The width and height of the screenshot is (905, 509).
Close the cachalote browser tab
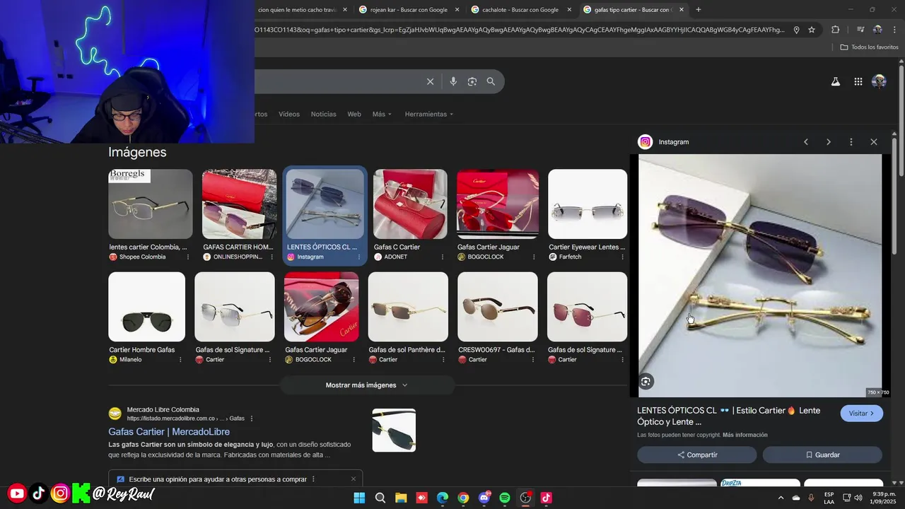[x=569, y=10]
